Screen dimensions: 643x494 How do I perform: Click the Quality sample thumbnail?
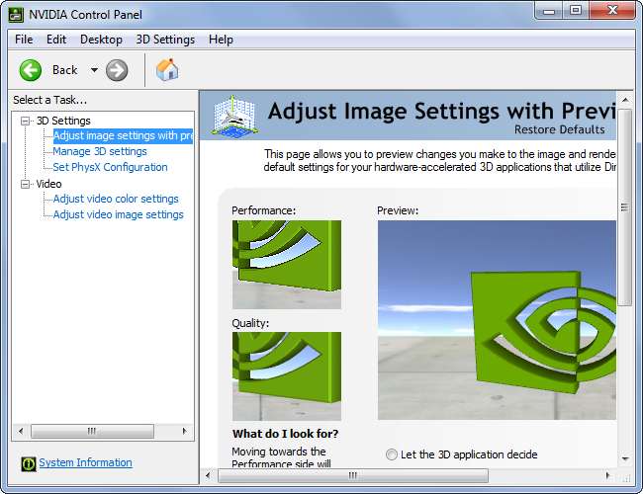tap(287, 376)
